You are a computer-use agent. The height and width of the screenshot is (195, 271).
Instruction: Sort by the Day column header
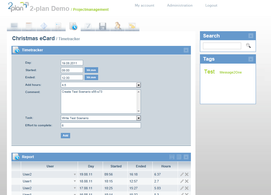tap(91, 166)
